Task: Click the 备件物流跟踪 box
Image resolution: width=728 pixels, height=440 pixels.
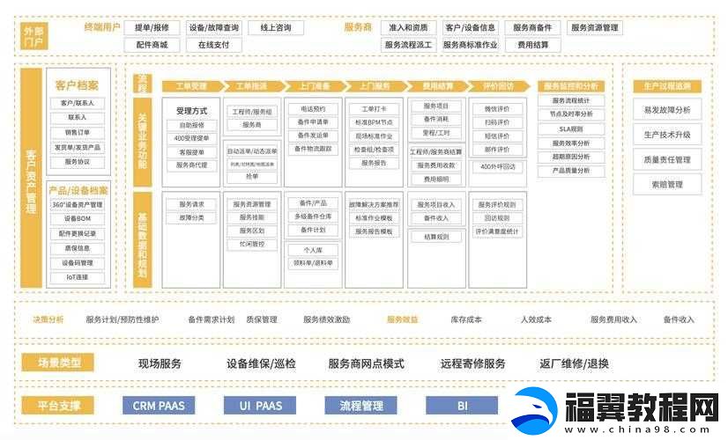Action: tap(313, 149)
